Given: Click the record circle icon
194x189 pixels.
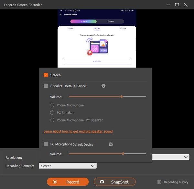Looking at the screenshot, I should pos(55,182).
